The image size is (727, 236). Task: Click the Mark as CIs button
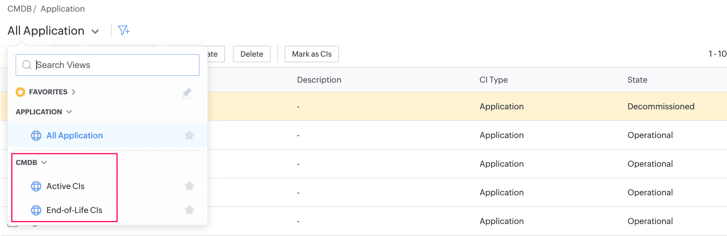coord(312,54)
